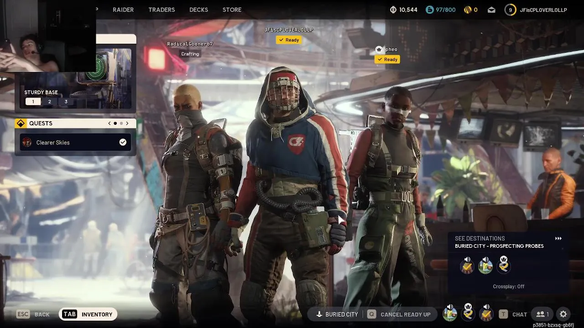Open the social party button showing 1

pos(542,314)
